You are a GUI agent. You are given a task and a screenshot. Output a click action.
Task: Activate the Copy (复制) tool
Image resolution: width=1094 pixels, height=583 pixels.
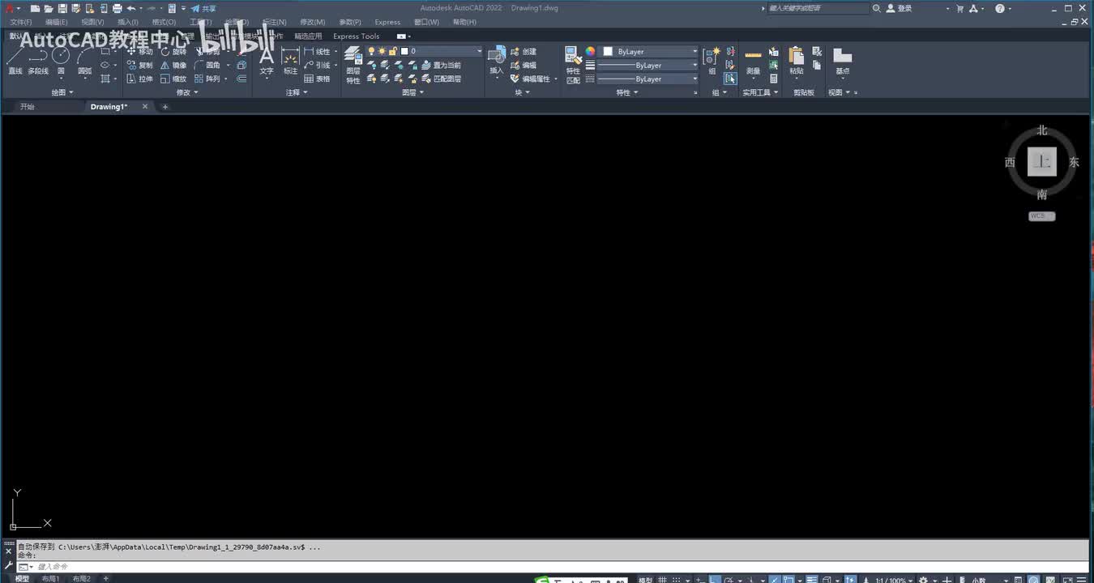[x=139, y=66]
